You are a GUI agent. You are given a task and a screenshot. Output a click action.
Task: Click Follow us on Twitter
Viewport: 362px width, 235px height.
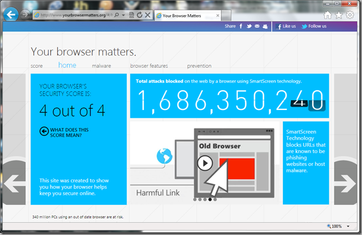314,26
